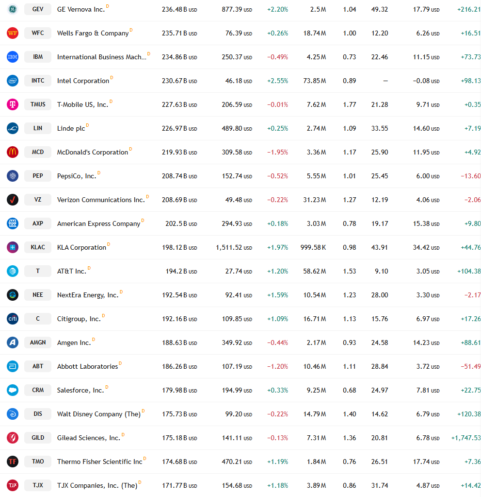Viewport: 481px width, 497px height.
Task: Open Citigroup, Inc. company link
Action: [x=79, y=319]
